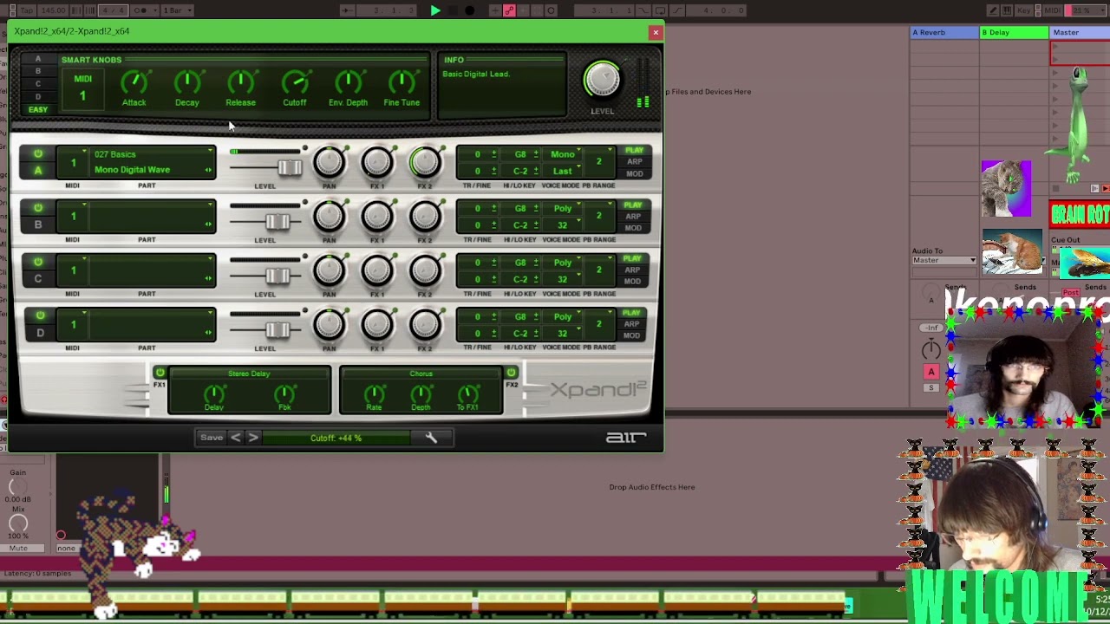Go to previous preset arrow
Viewport: 1110px width, 624px height.
coord(235,438)
